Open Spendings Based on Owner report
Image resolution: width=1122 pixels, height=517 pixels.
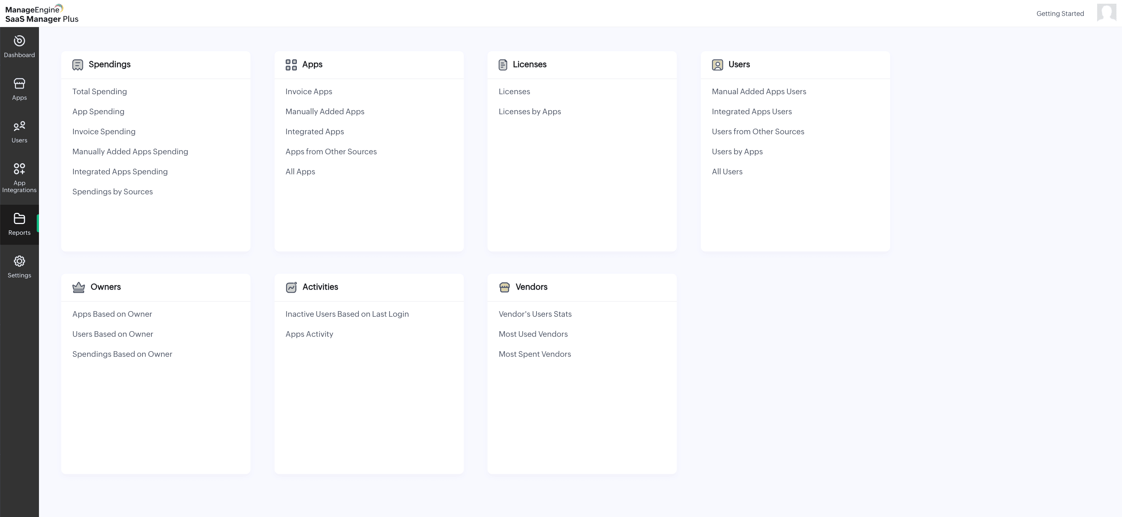(122, 354)
